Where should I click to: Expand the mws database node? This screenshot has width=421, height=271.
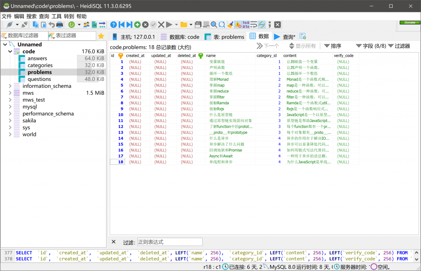point(10,93)
